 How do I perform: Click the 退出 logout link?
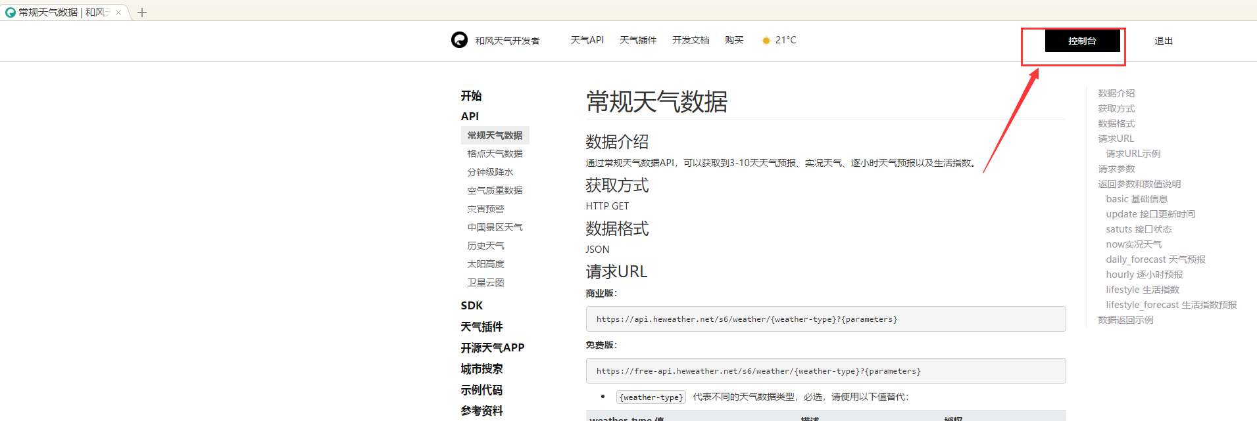click(1164, 41)
